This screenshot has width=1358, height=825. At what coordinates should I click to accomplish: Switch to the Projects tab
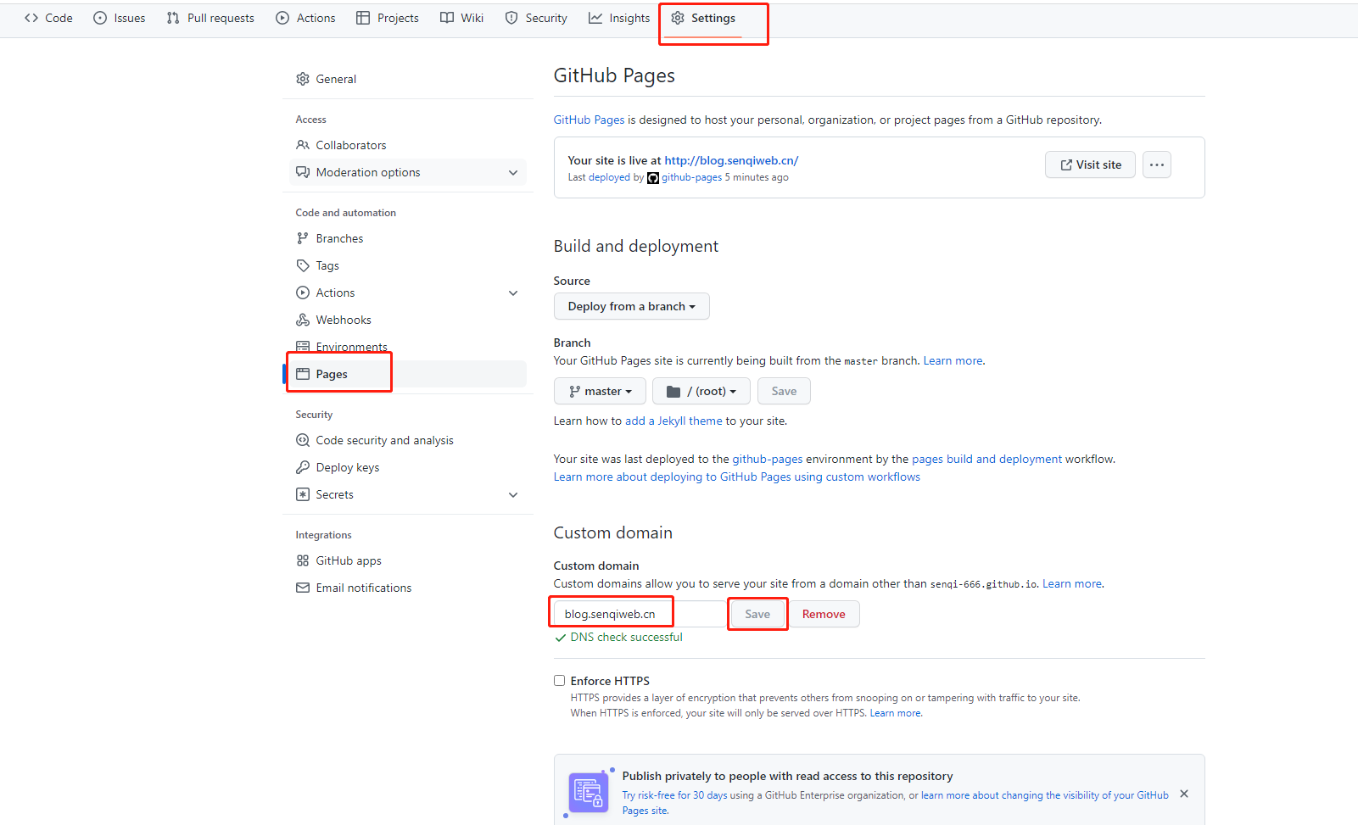click(x=388, y=18)
